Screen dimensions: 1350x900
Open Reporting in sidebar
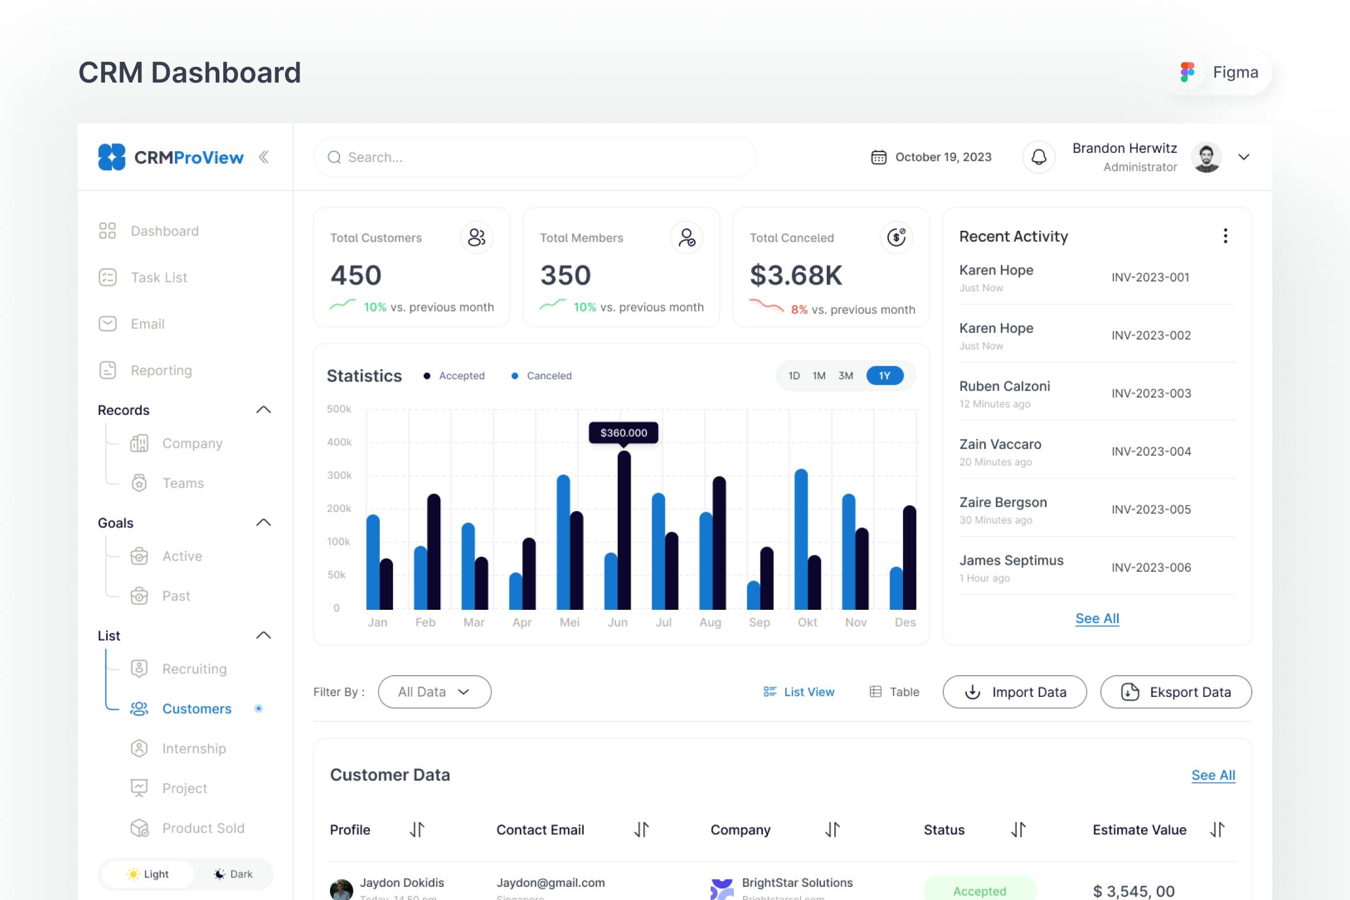(145, 370)
